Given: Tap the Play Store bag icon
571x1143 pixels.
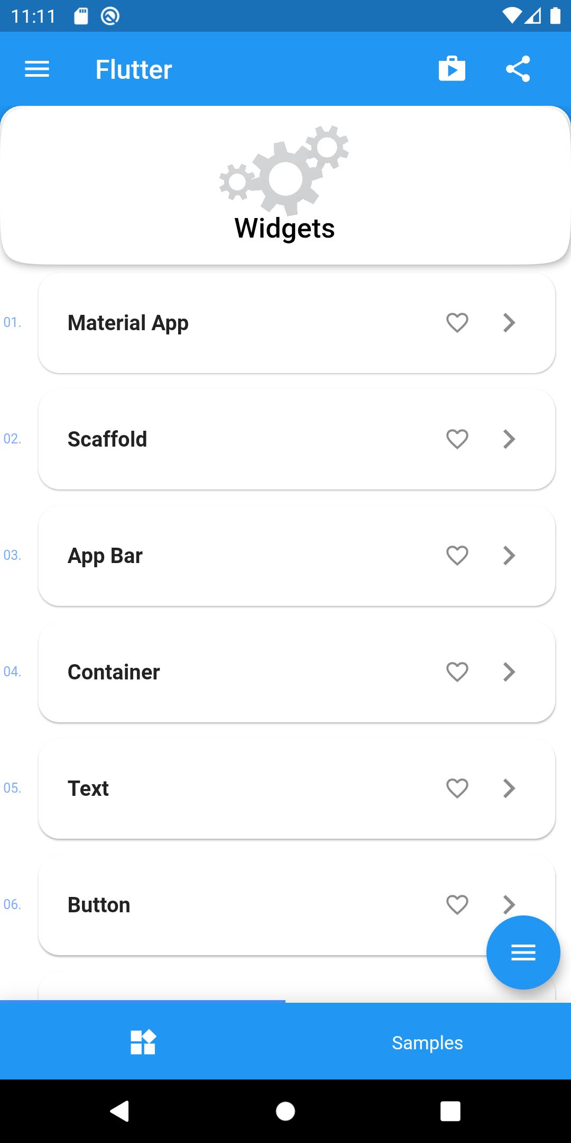Looking at the screenshot, I should coord(452,69).
